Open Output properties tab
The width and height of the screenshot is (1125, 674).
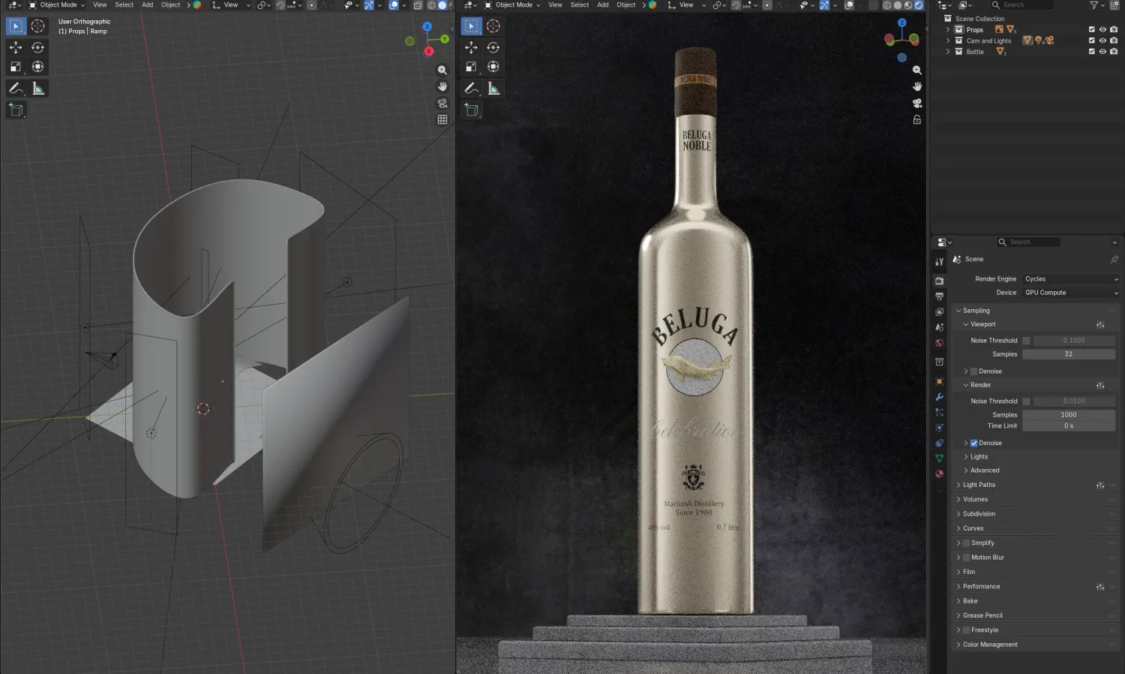[939, 296]
